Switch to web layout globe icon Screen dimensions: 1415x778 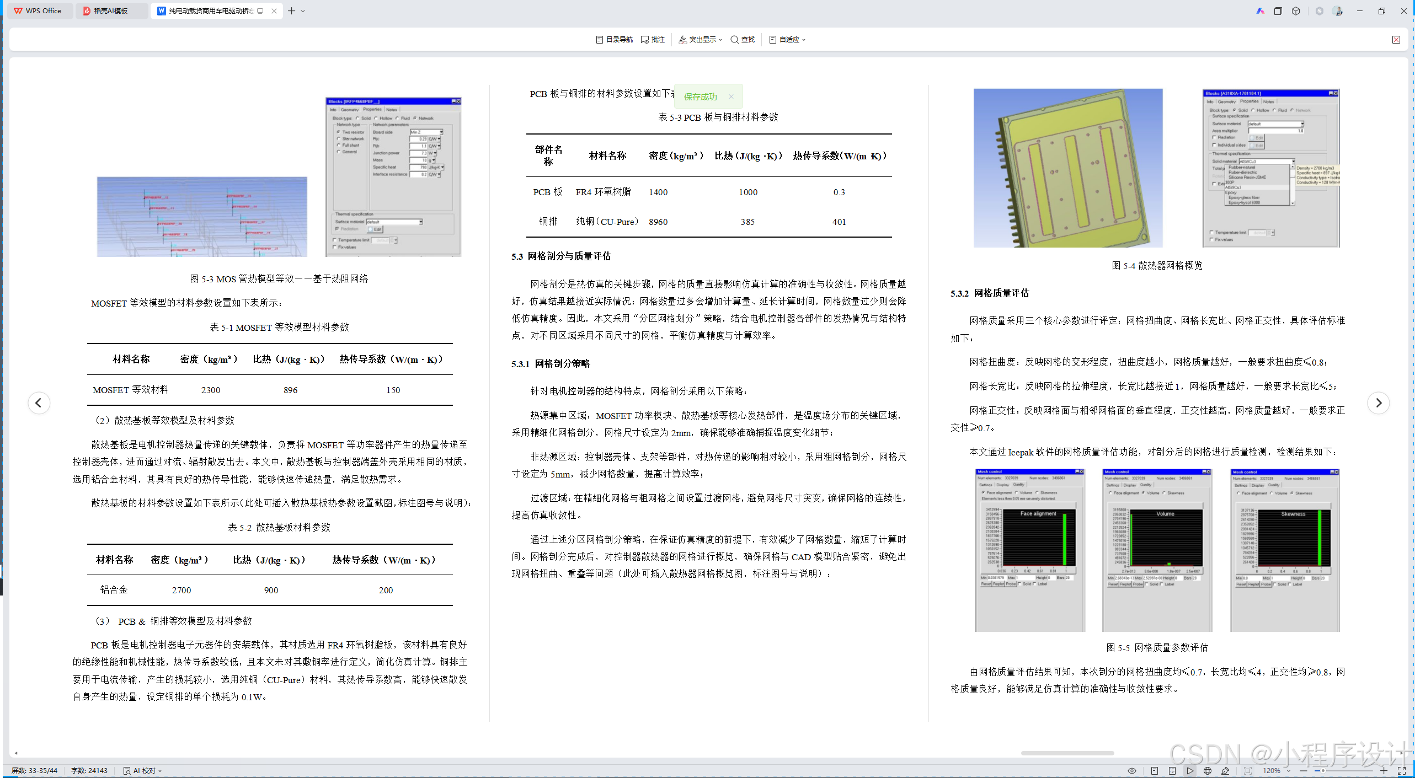pos(1208,771)
